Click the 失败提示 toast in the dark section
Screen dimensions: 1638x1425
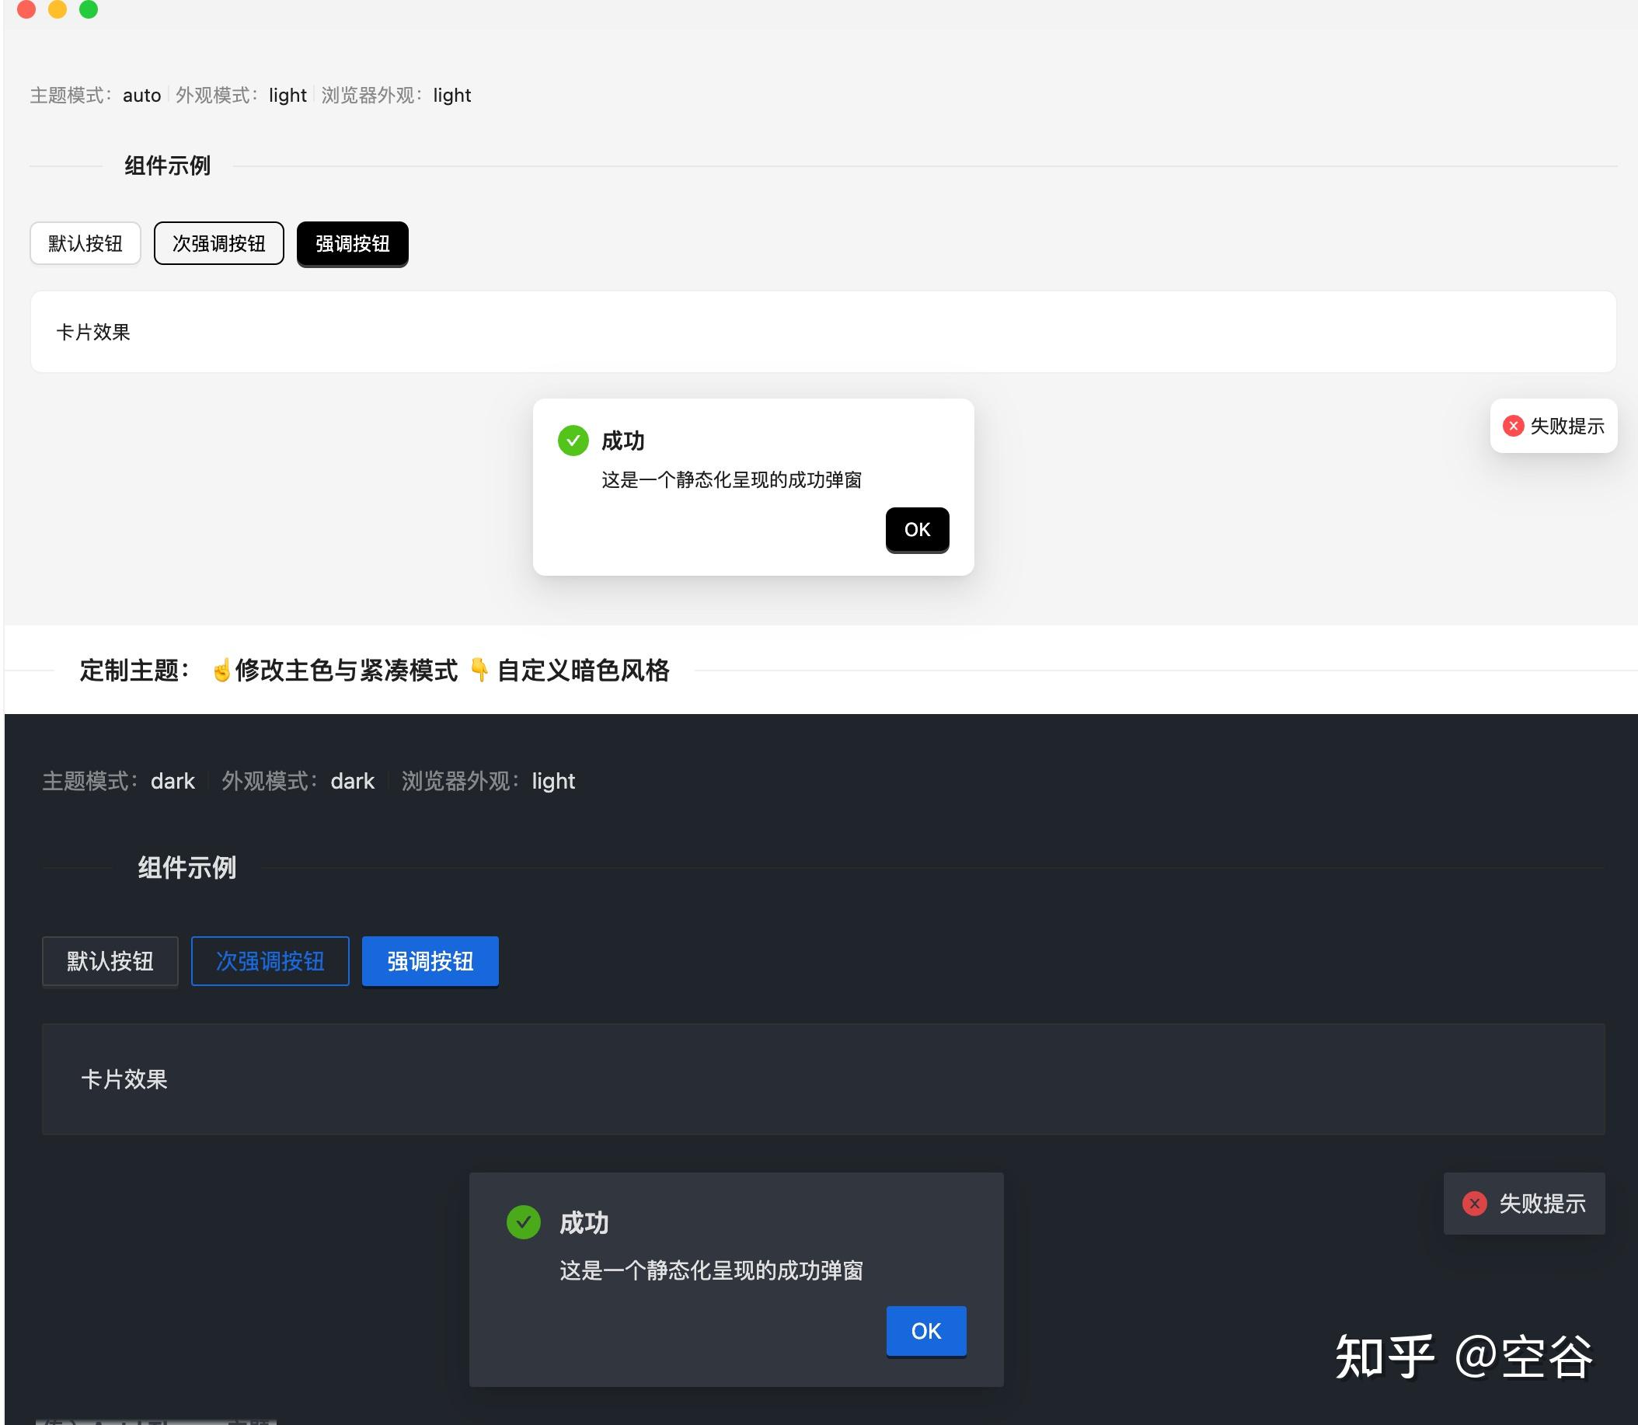[1525, 1204]
